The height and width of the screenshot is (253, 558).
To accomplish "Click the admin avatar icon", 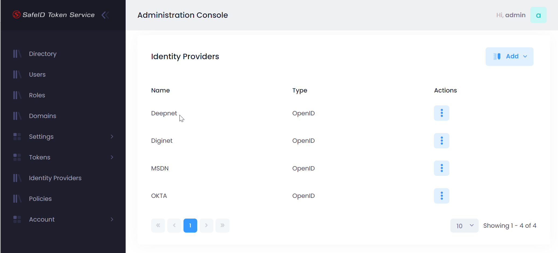I will point(538,15).
